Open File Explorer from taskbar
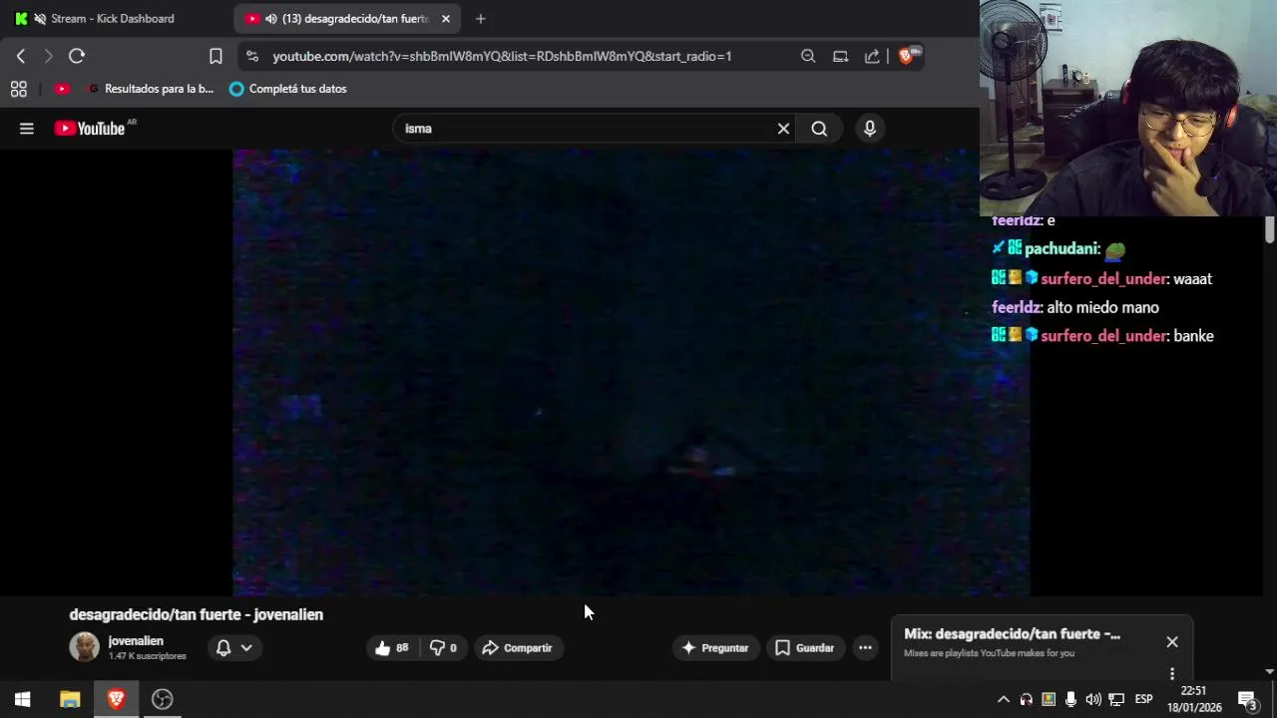 (x=70, y=699)
